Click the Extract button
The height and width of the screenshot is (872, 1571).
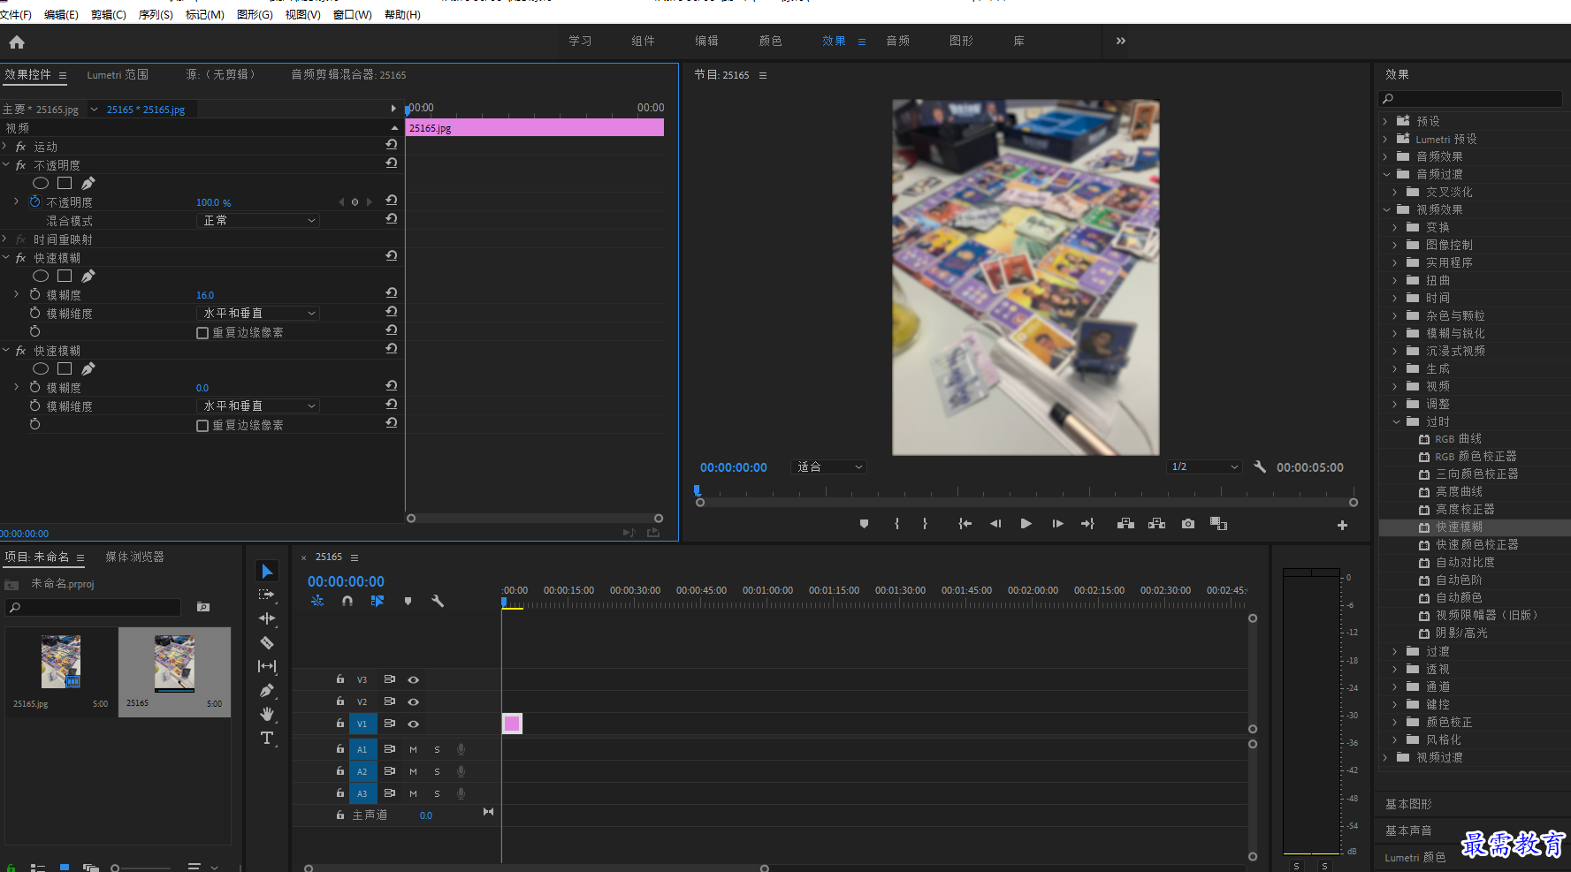coord(1156,524)
